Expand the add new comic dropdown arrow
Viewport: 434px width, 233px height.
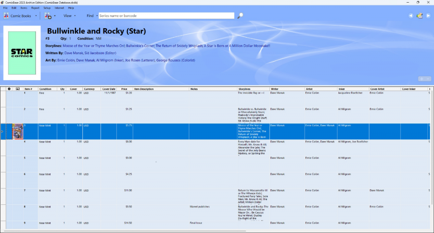coord(55,16)
